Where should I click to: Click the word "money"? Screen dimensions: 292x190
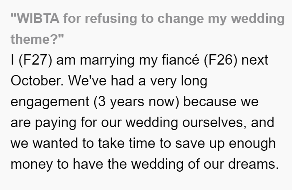pyautogui.click(x=32, y=165)
